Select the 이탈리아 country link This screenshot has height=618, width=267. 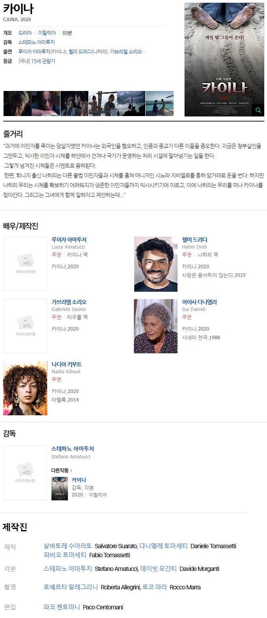pos(47,33)
